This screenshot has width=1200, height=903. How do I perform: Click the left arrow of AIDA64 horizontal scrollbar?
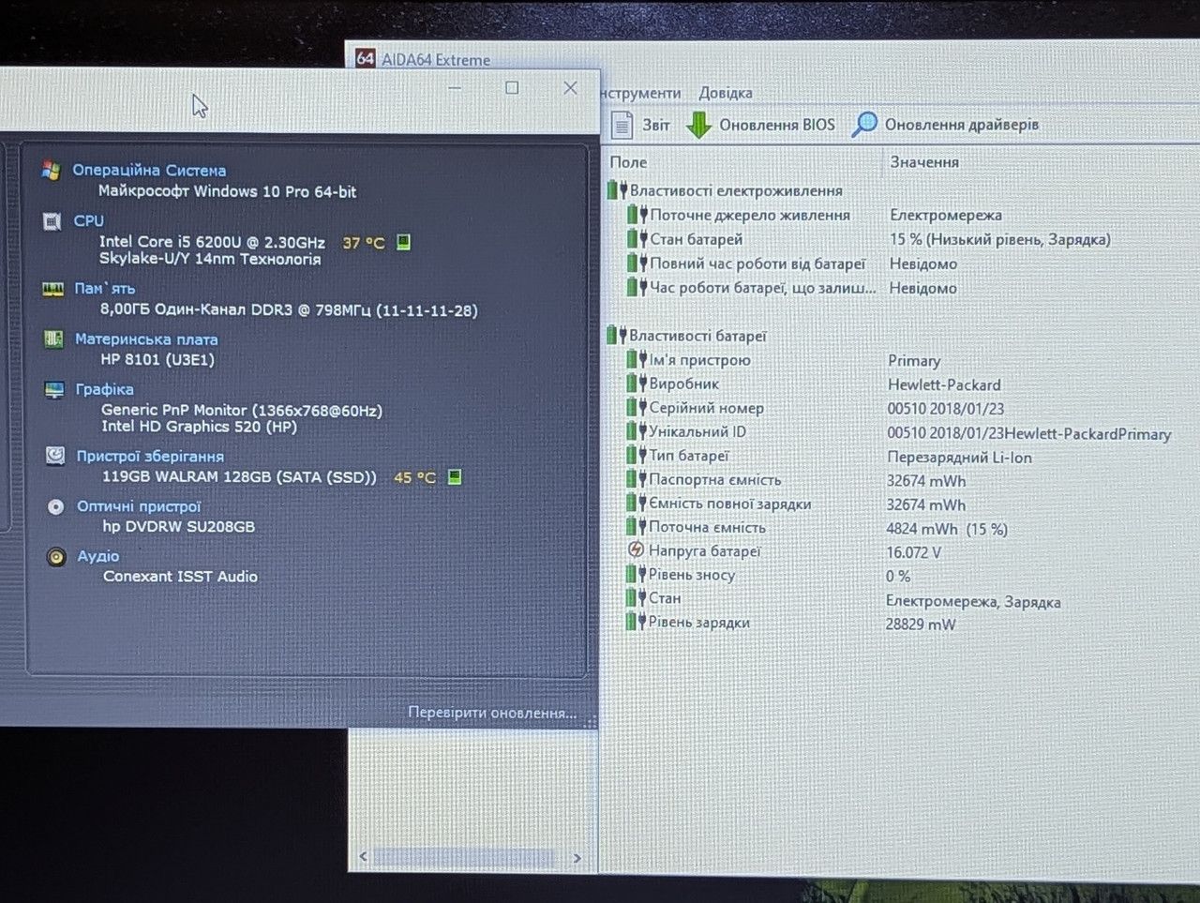364,857
